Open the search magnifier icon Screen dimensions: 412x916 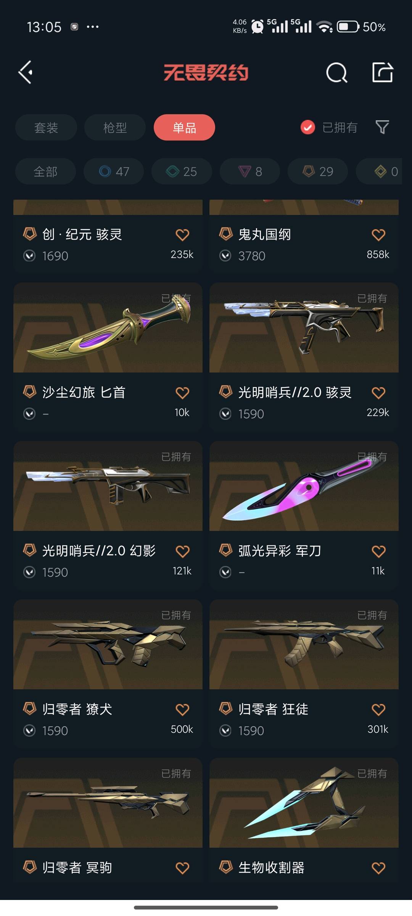[x=337, y=73]
